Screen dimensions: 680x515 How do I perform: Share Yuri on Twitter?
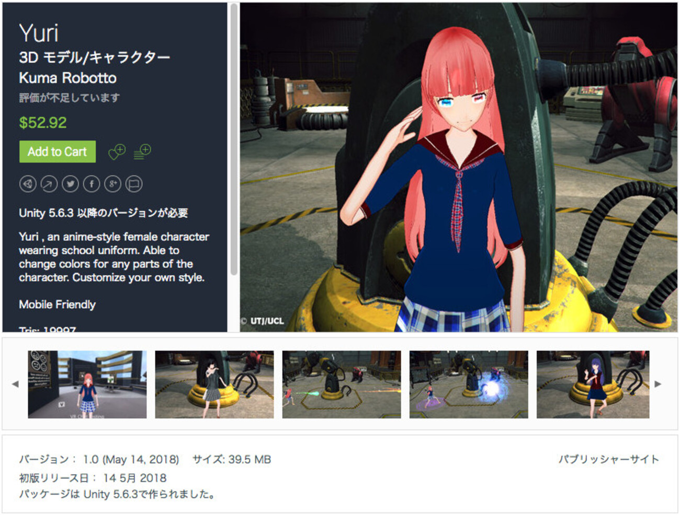70,184
